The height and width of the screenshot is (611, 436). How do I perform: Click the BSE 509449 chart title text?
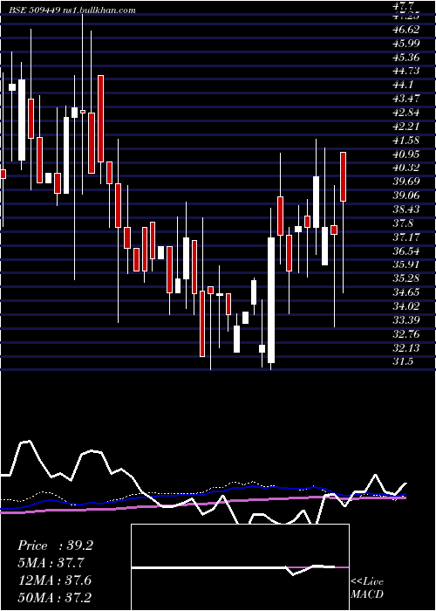coord(73,10)
